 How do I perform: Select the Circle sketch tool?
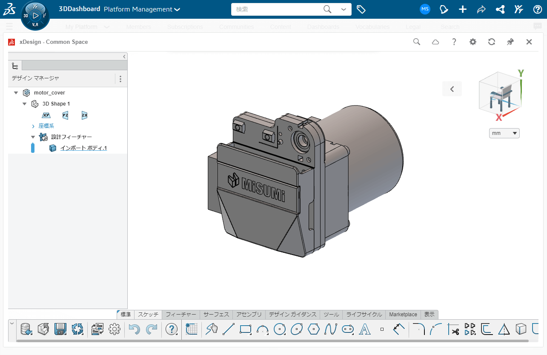pyautogui.click(x=279, y=329)
